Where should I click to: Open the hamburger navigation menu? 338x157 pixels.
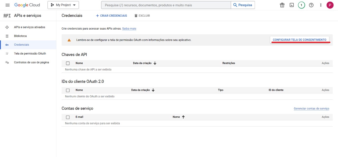[7, 5]
